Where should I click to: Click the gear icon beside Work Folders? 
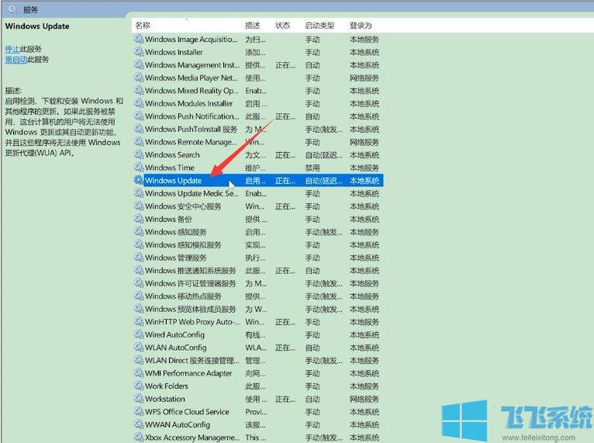pos(139,386)
